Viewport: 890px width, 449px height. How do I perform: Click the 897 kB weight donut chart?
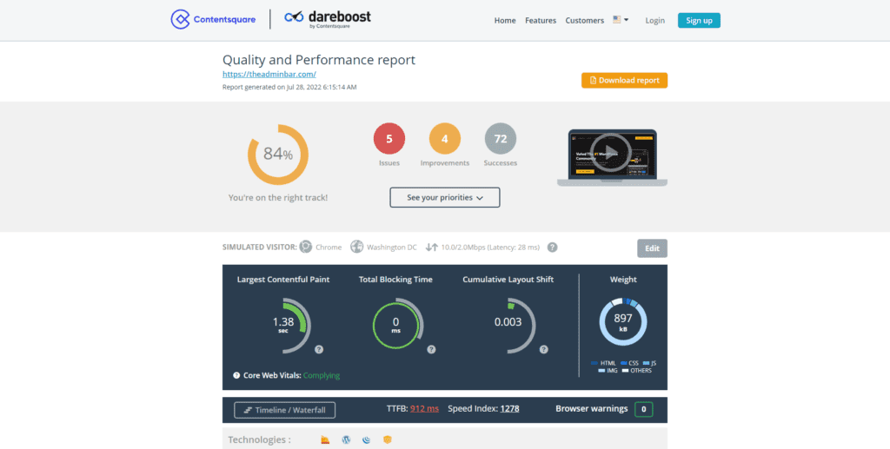623,321
